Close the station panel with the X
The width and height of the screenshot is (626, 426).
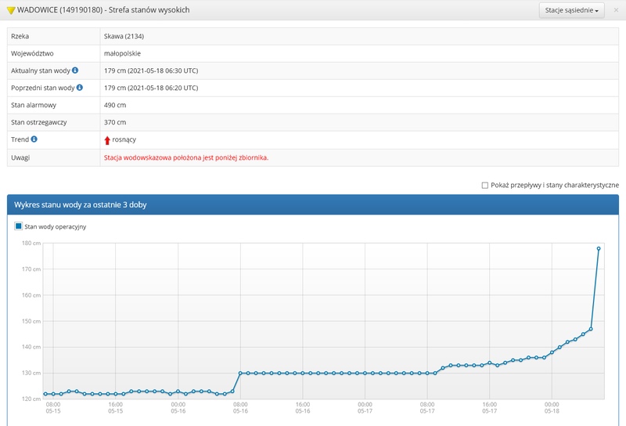coord(616,10)
